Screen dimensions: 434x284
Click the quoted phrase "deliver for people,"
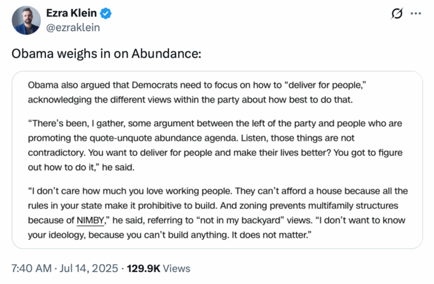pyautogui.click(x=325, y=85)
